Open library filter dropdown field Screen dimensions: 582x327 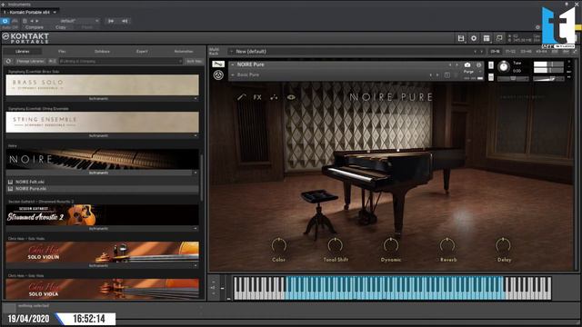[x=121, y=61]
